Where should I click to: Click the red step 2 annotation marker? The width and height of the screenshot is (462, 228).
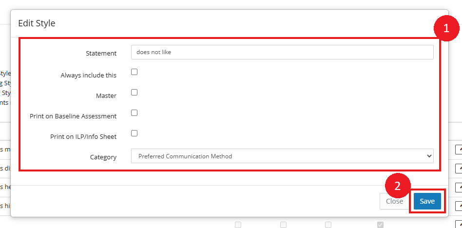398,186
